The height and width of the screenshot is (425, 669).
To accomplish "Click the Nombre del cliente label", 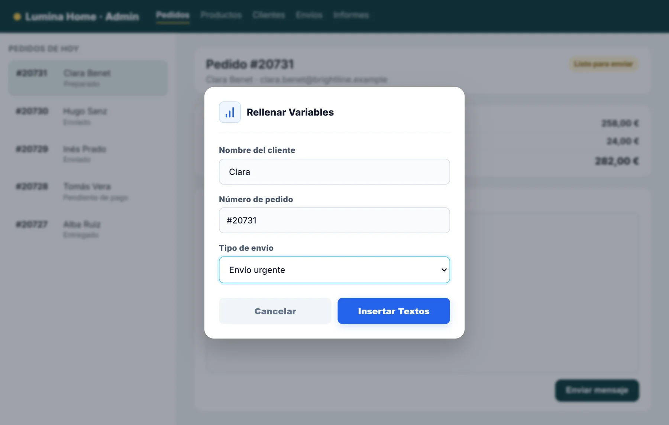I will click(x=257, y=150).
